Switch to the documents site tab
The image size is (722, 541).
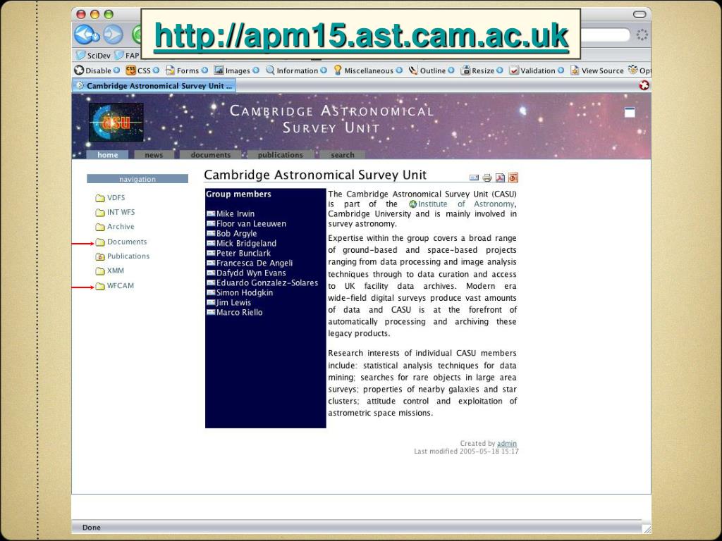click(210, 155)
